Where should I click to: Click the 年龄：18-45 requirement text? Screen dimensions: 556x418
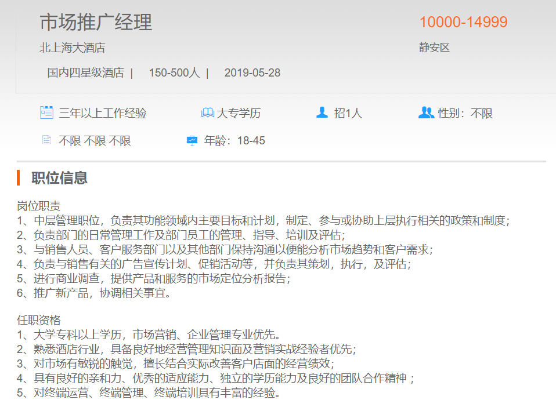click(234, 140)
